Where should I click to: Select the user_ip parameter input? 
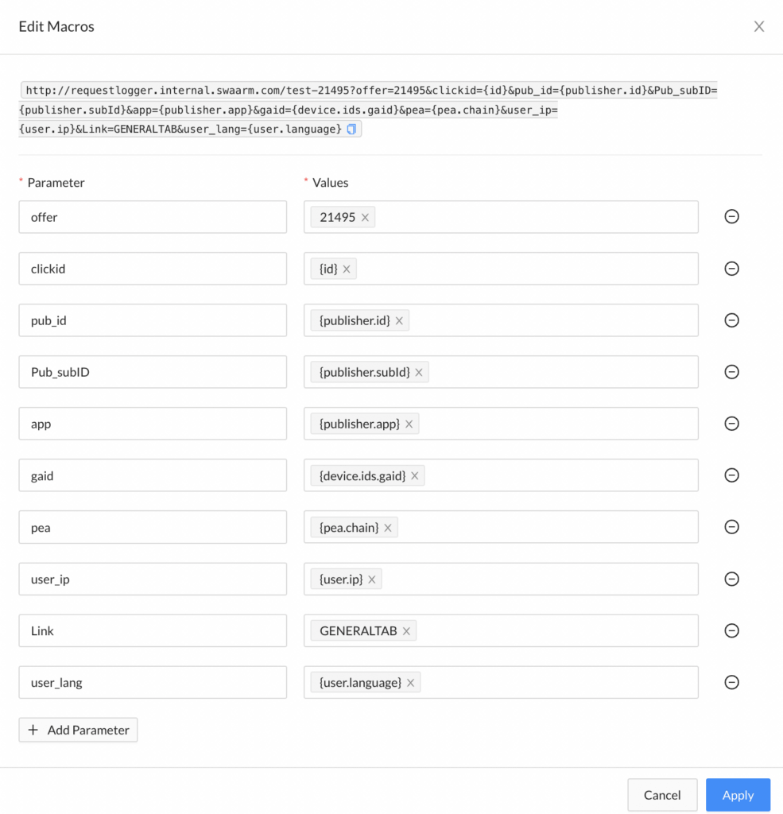point(153,579)
